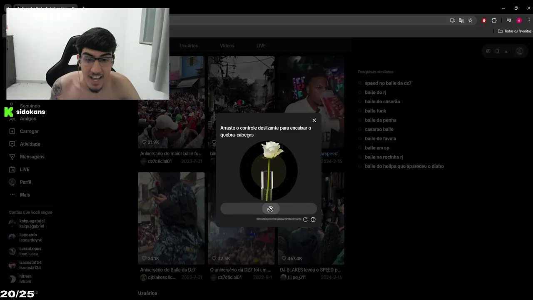
Task: Click the Mensagens paper-plane icon
Action: (x=12, y=157)
